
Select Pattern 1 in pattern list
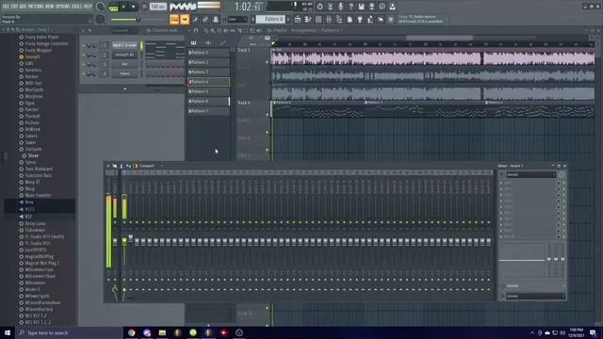coord(208,53)
